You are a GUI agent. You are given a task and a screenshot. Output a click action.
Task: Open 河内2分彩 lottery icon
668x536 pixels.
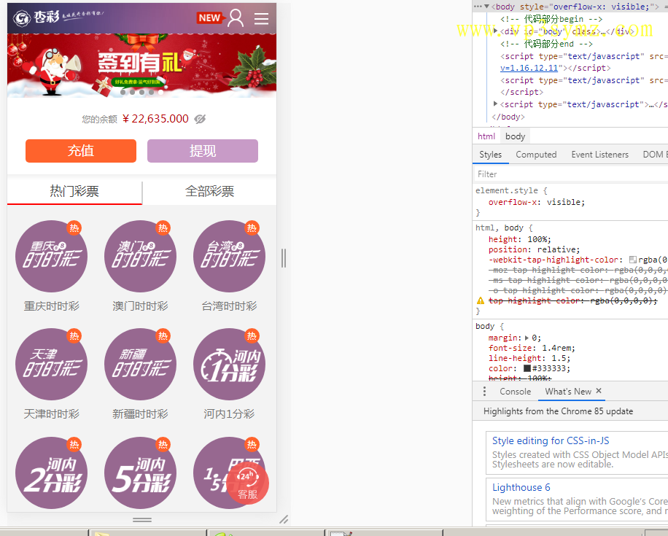[52, 473]
